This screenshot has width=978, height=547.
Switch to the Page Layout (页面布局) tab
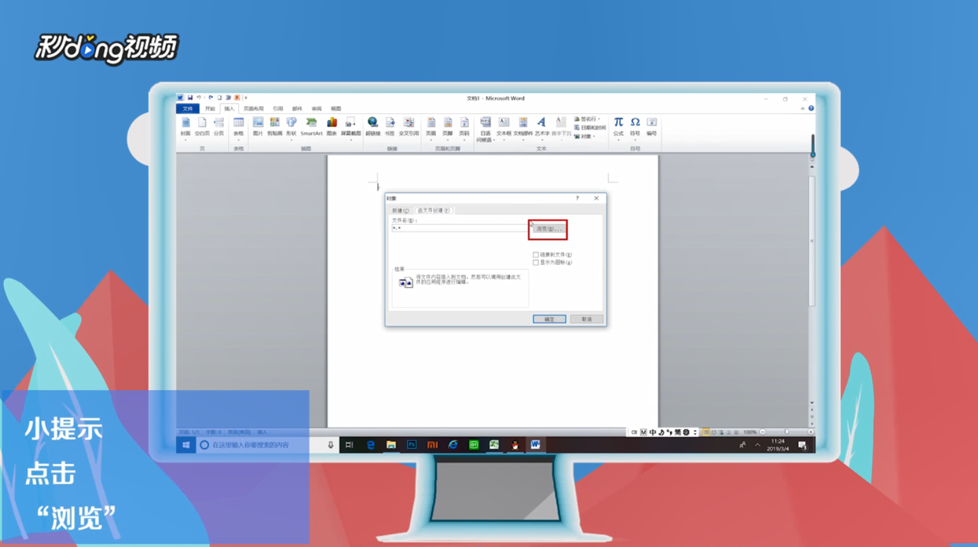coord(253,109)
